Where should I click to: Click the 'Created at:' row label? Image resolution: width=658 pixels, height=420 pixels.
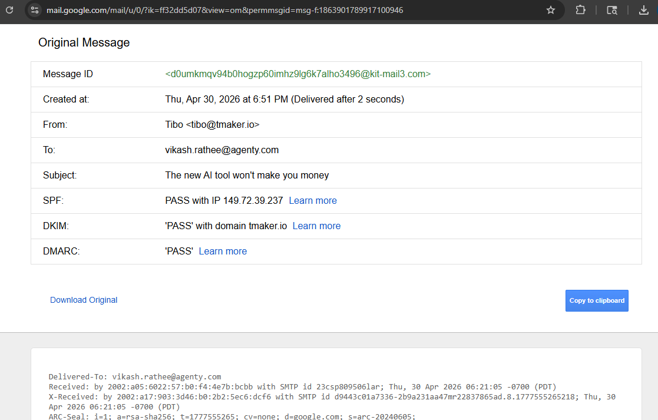point(66,100)
